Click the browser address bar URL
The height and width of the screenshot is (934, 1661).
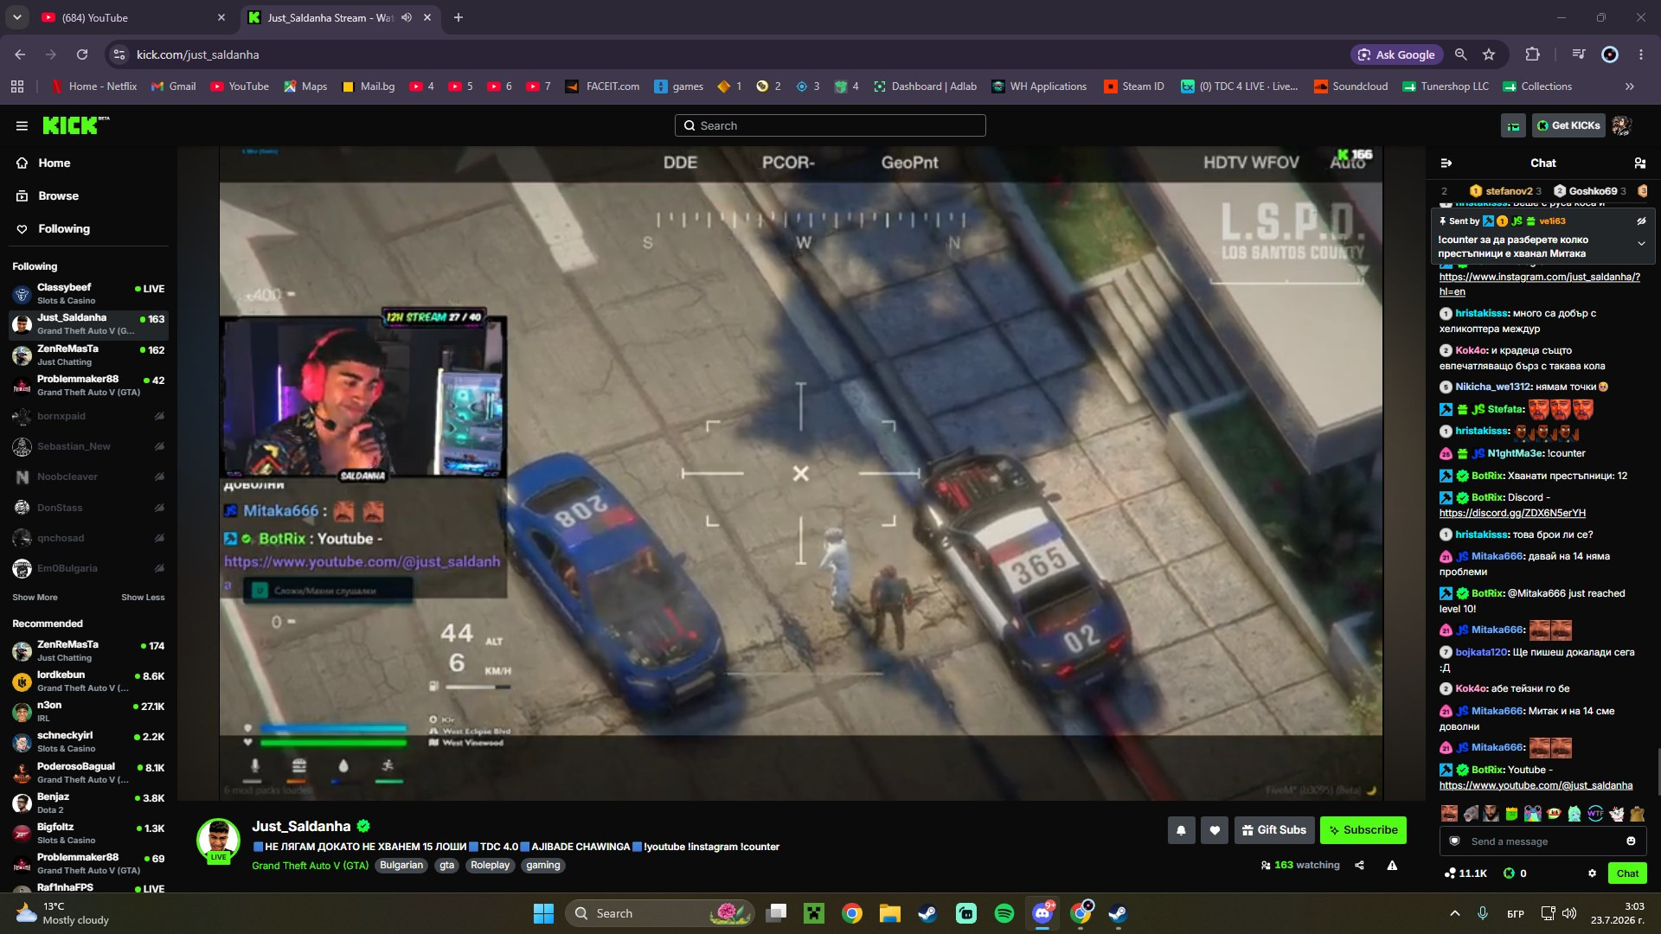[x=198, y=54]
